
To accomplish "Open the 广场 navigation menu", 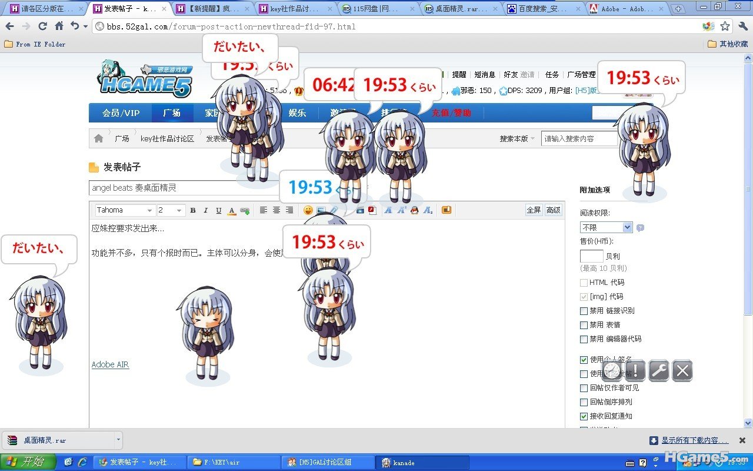I will coord(172,112).
